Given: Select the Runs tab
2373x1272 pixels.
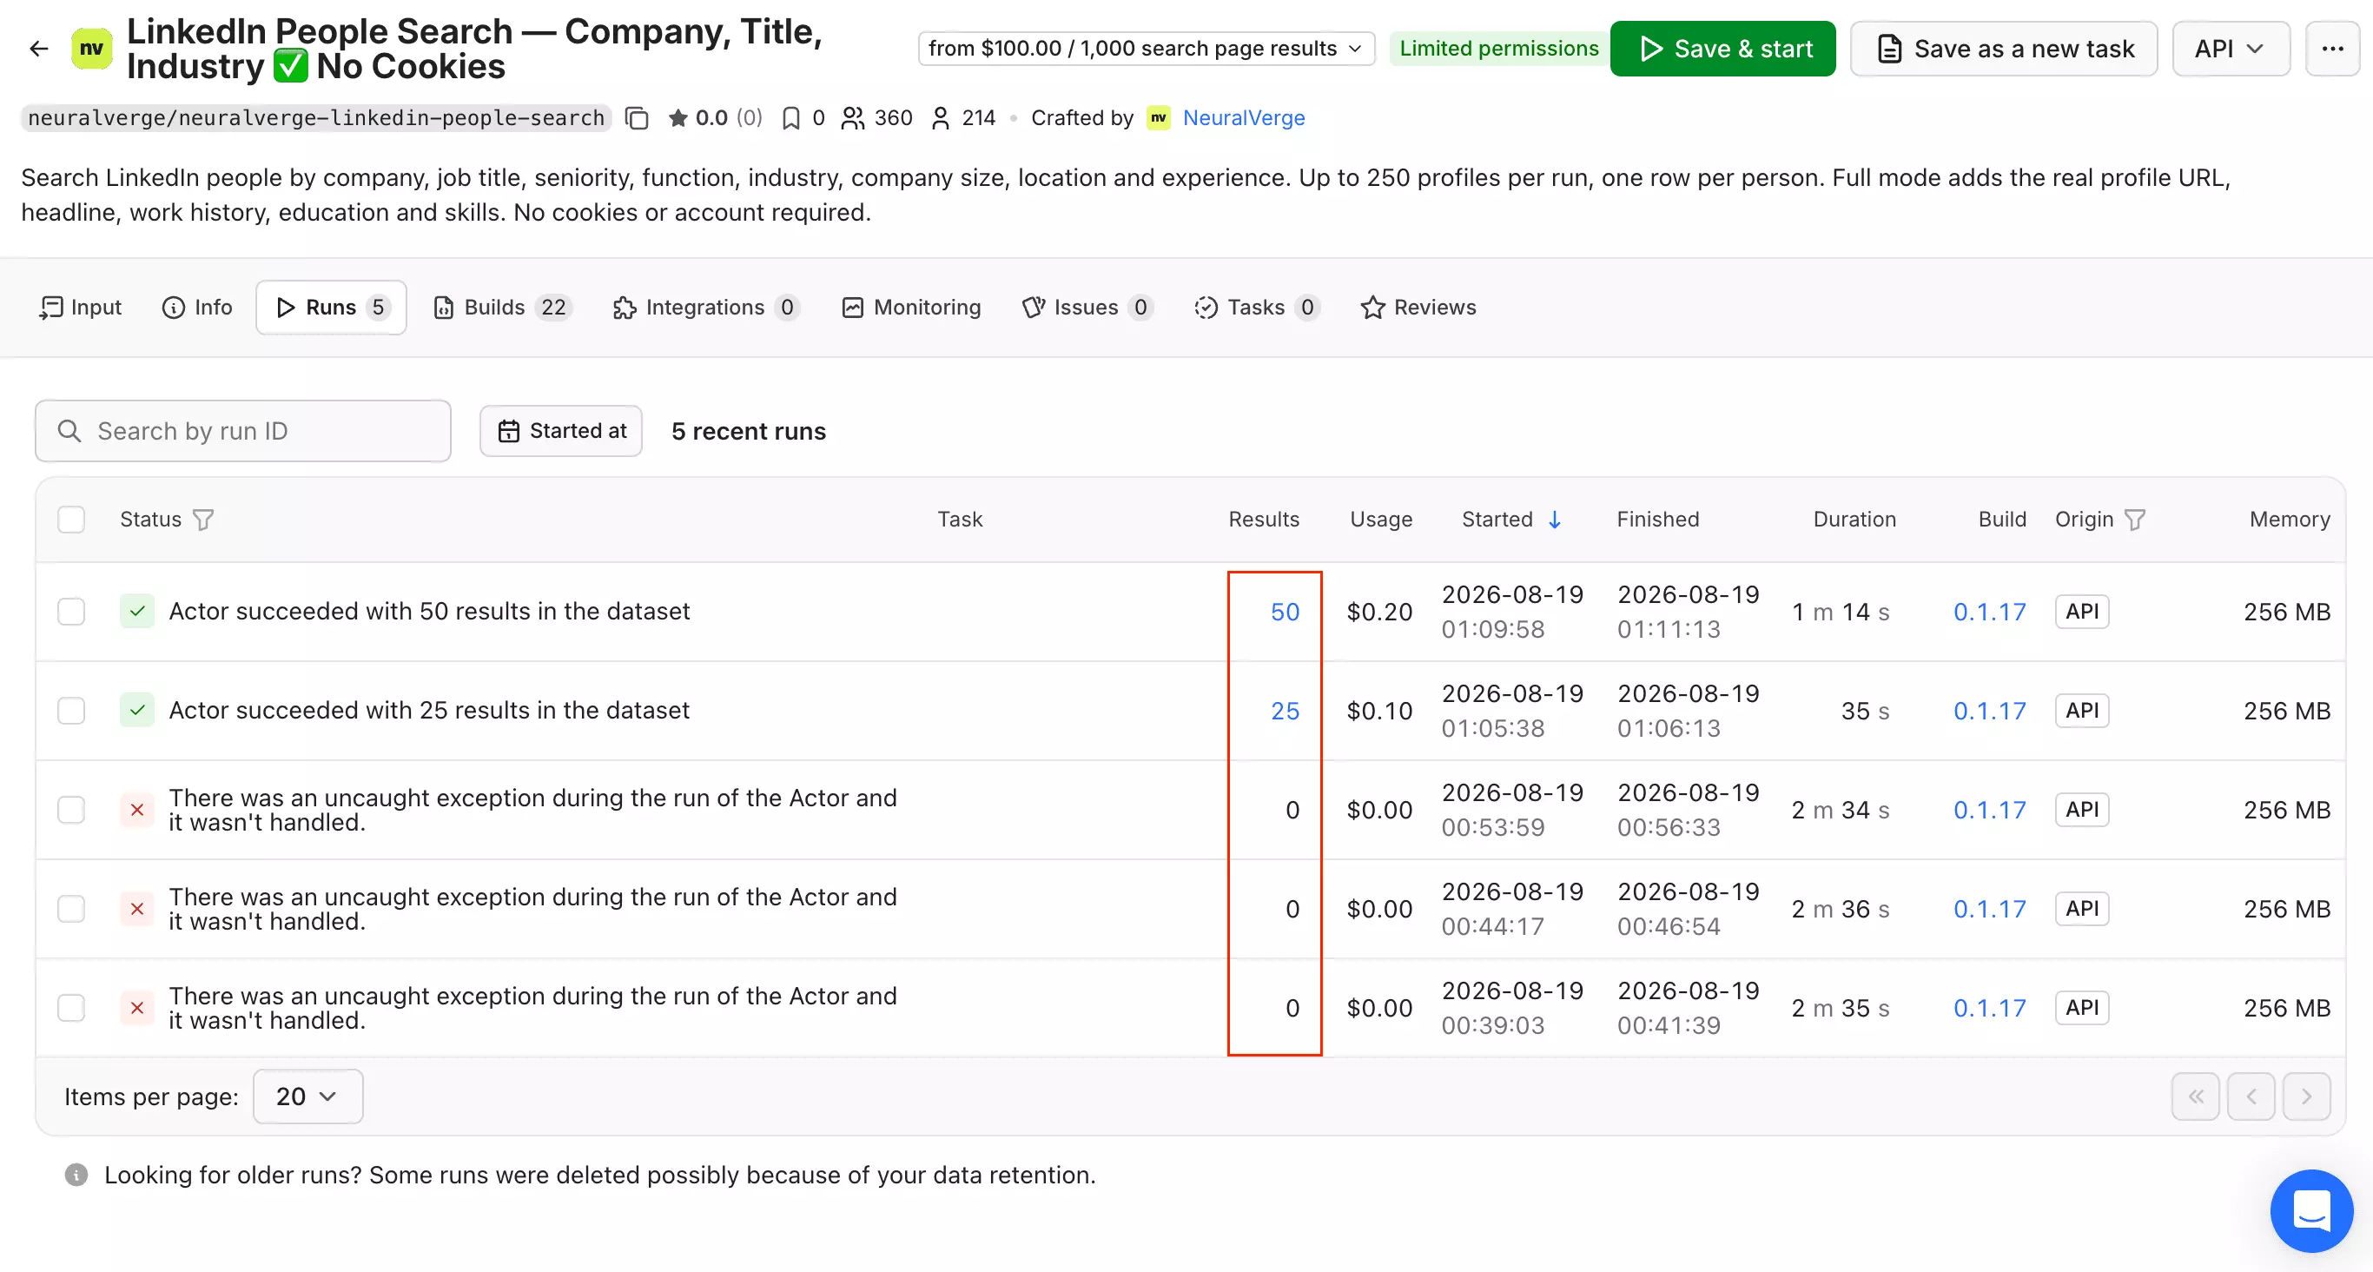Looking at the screenshot, I should 332,307.
